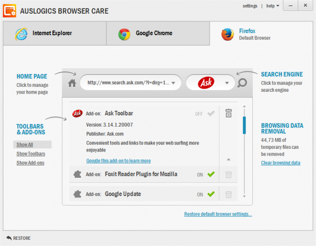Open the help dropdown menu
This screenshot has height=246, width=316.
pos(273,6)
